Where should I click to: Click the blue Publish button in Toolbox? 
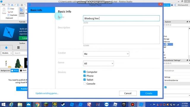coord(22,89)
